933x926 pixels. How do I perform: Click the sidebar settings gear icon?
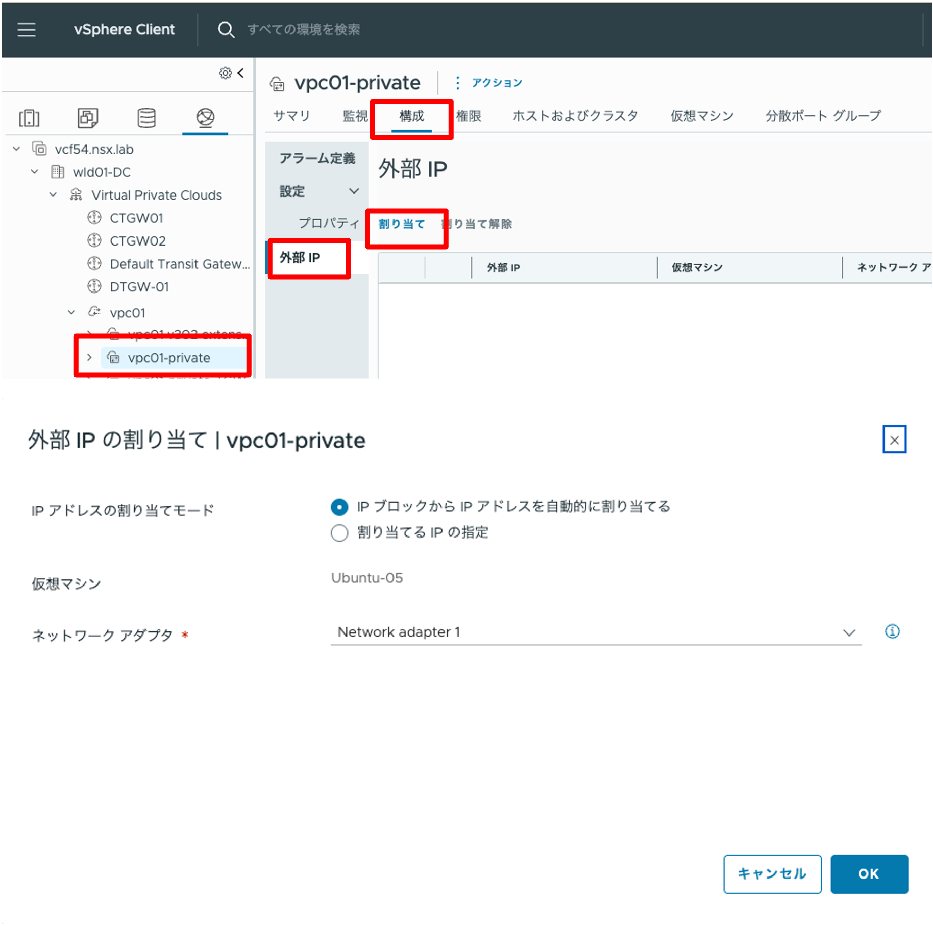point(225,73)
